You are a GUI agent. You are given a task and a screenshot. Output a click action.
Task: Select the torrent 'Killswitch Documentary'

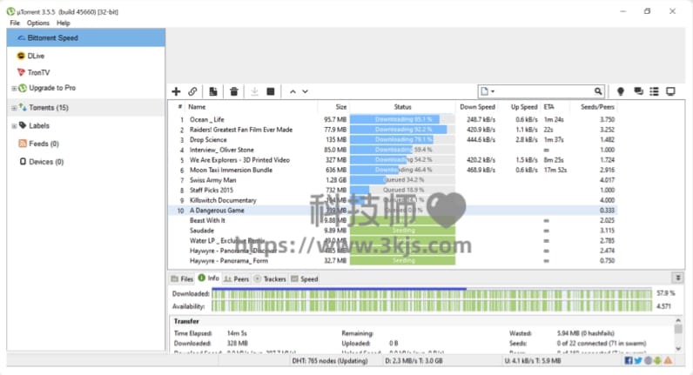pos(223,200)
